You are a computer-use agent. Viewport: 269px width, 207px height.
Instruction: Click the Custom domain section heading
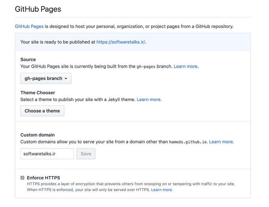pyautogui.click(x=38, y=135)
